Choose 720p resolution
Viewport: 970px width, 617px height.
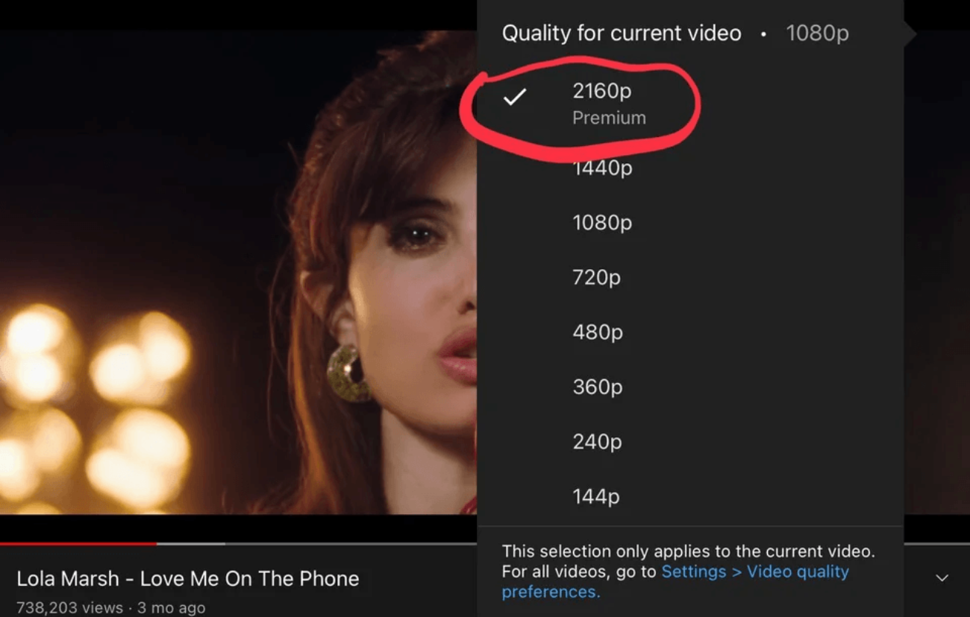tap(597, 277)
